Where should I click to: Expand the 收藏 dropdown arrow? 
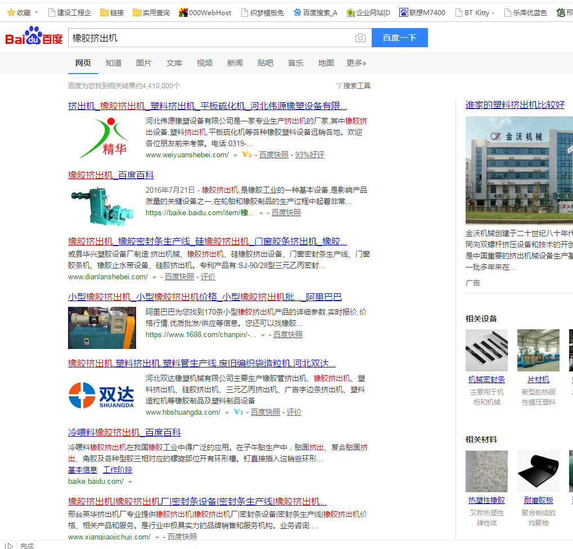pyautogui.click(x=37, y=12)
